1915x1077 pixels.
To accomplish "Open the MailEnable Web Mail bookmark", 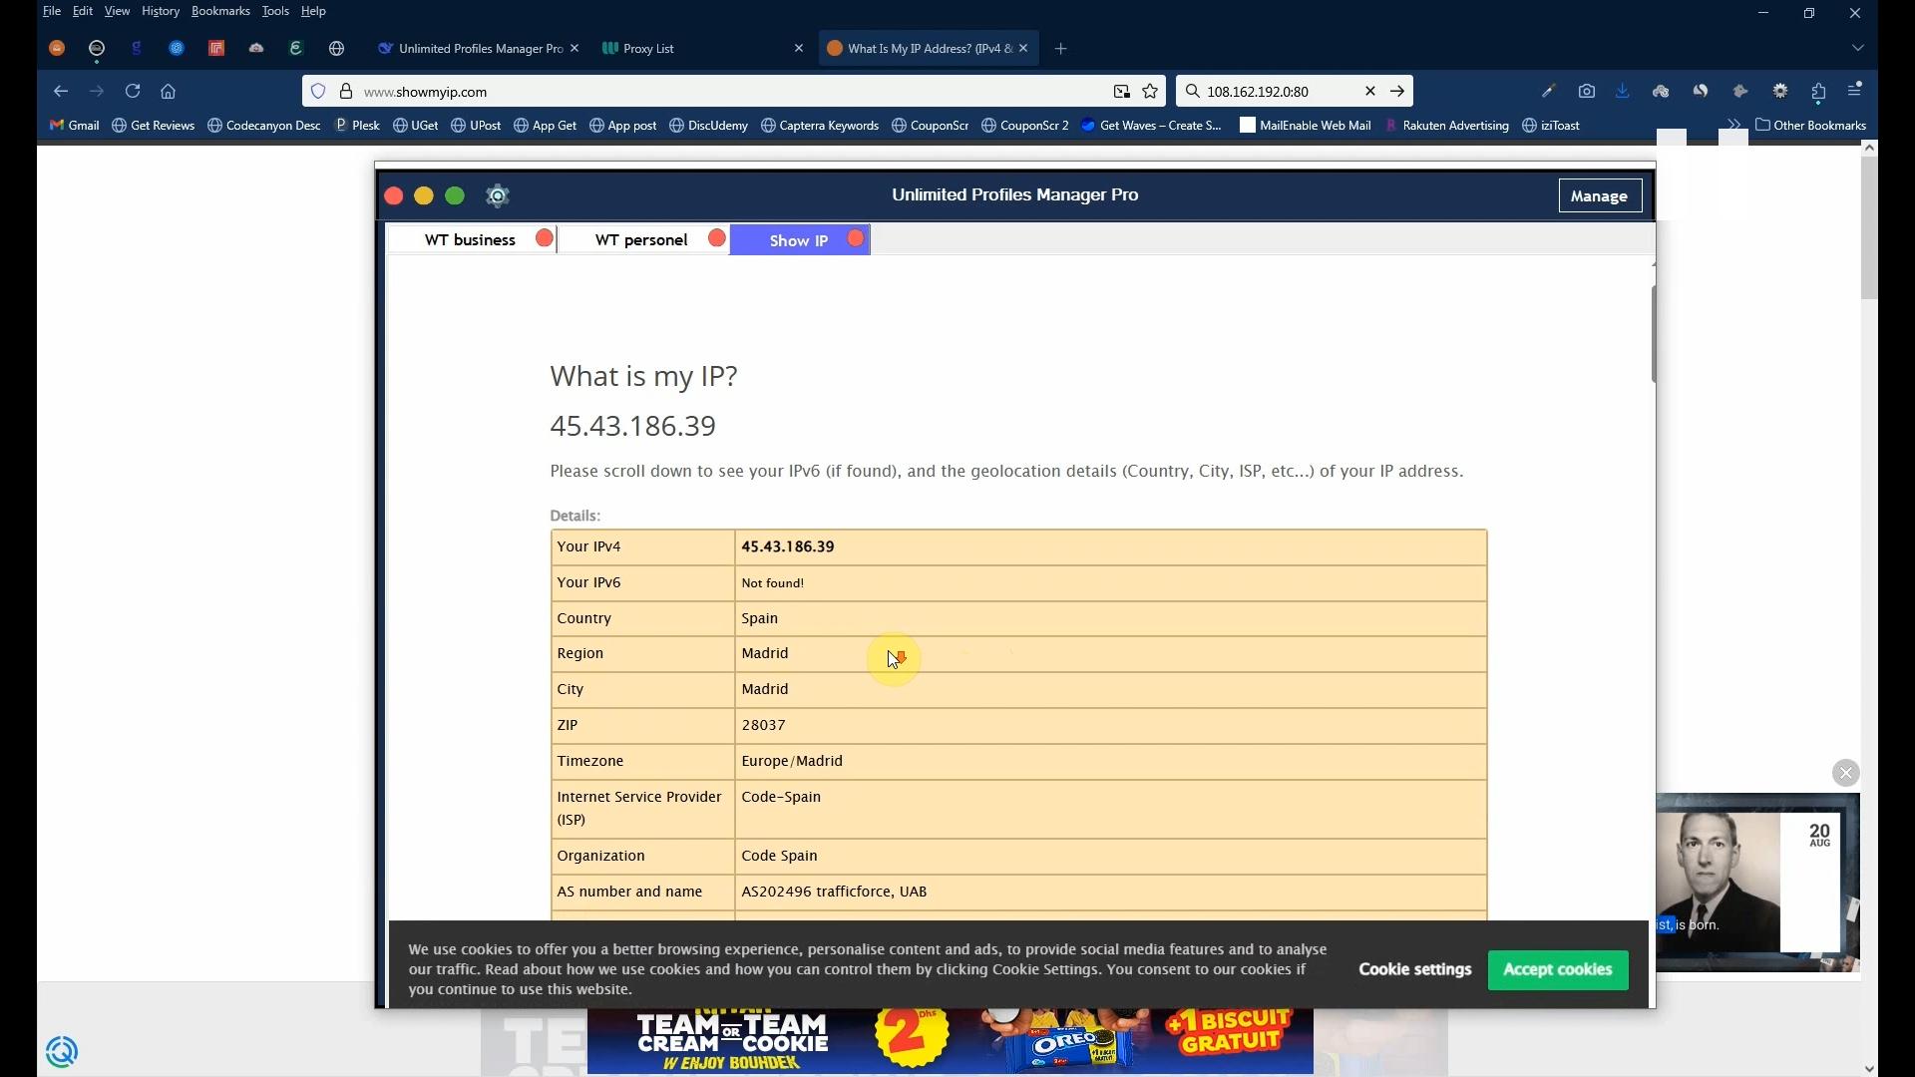I will pos(1306,125).
